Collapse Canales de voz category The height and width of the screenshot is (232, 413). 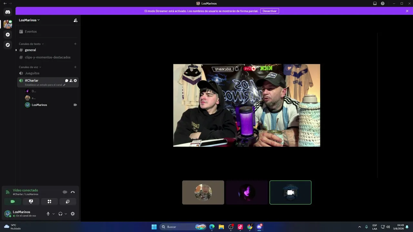pyautogui.click(x=30, y=67)
